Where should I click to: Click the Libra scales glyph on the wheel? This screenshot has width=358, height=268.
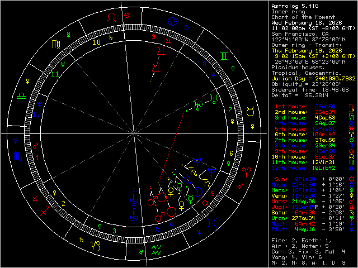[x=20, y=96]
